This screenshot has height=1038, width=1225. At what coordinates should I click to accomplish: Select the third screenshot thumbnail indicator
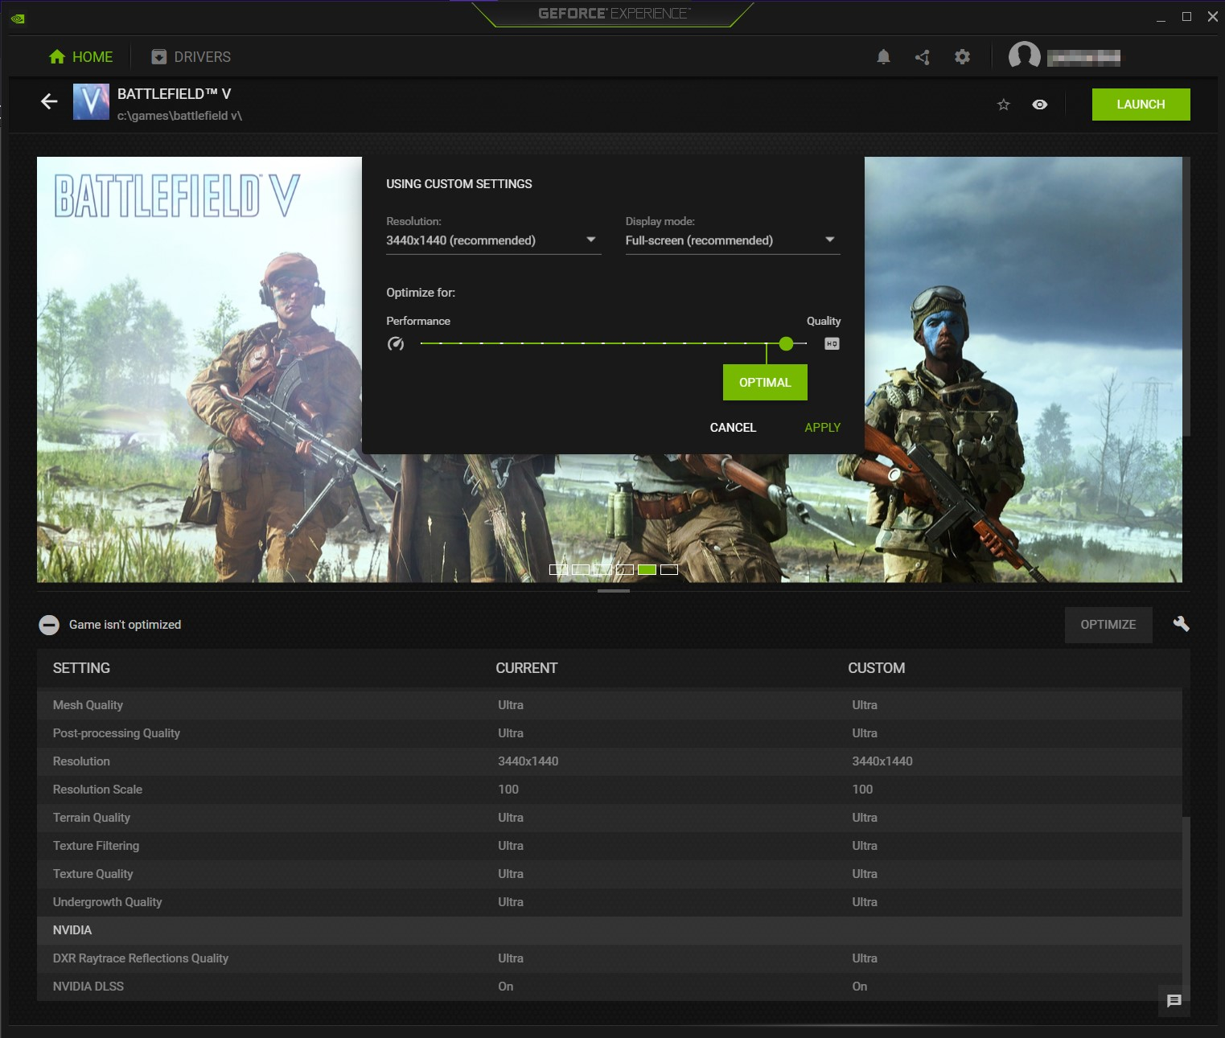tap(602, 570)
